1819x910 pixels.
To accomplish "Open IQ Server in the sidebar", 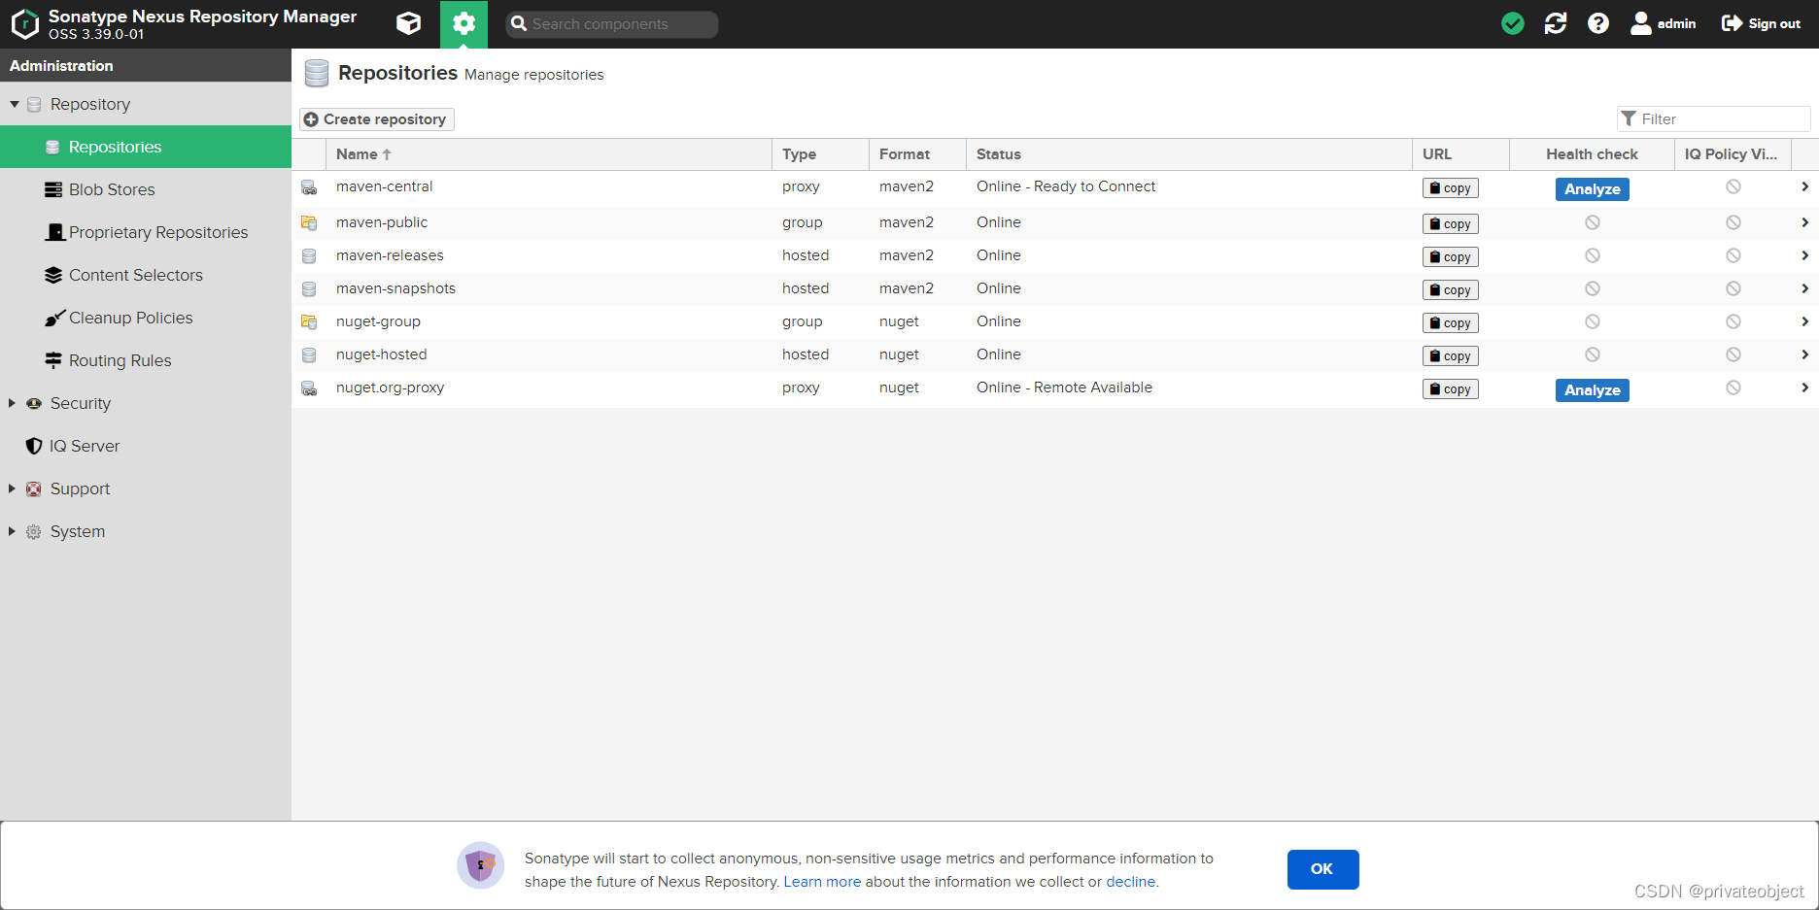I will 146,446.
